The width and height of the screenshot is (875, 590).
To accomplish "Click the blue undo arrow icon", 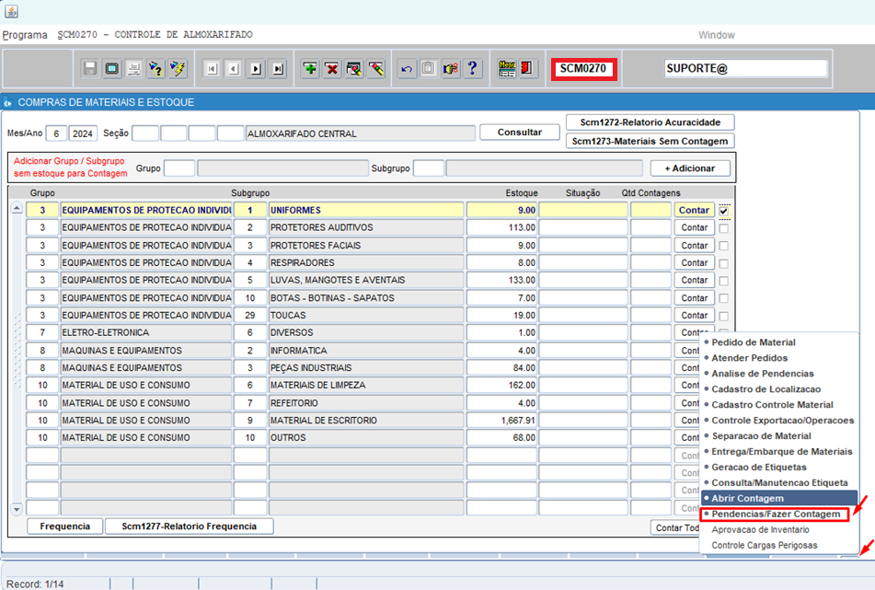I will click(407, 69).
